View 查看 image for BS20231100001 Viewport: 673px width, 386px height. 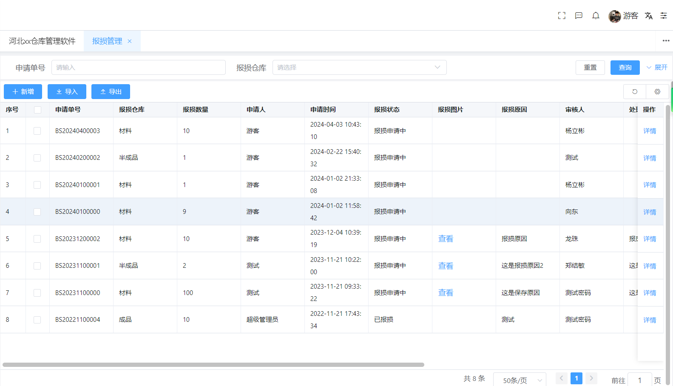(x=446, y=266)
